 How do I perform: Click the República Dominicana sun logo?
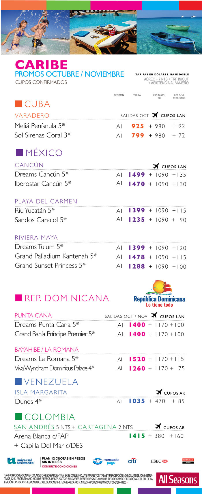[x=159, y=294]
